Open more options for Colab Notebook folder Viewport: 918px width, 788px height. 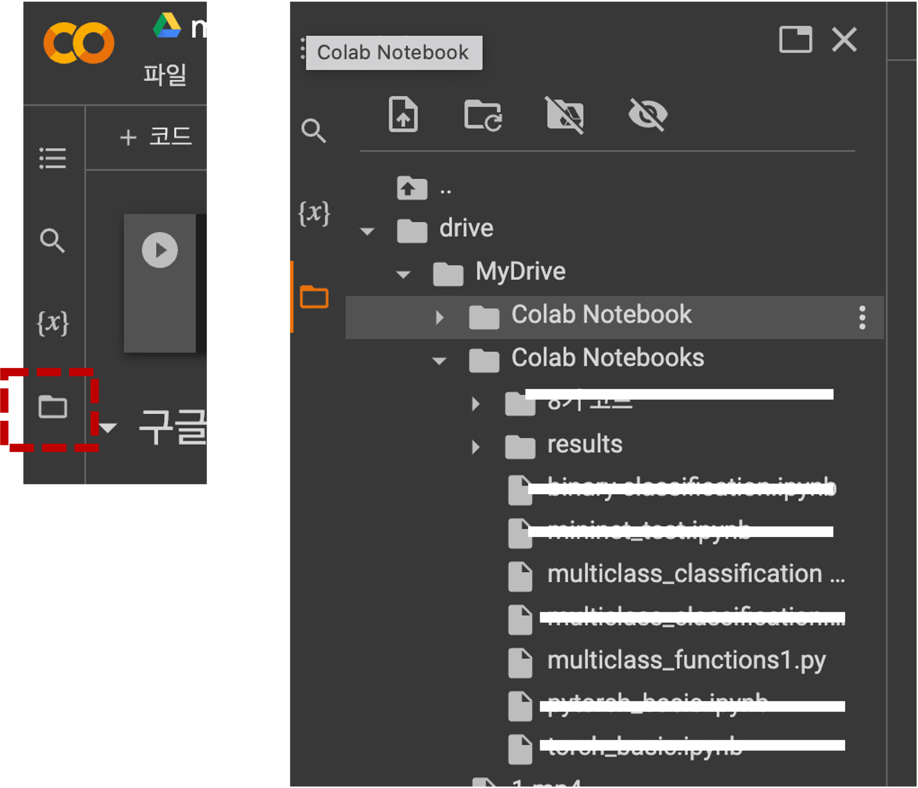862,317
